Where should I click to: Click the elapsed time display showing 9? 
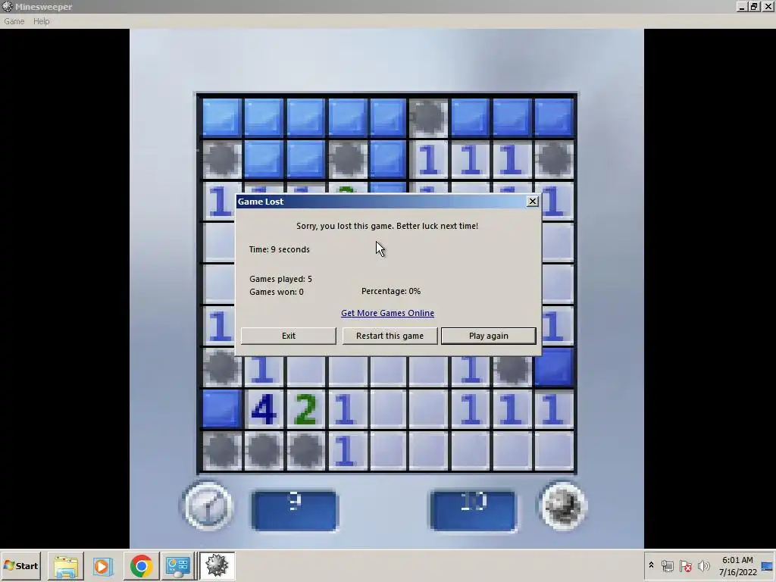click(295, 510)
